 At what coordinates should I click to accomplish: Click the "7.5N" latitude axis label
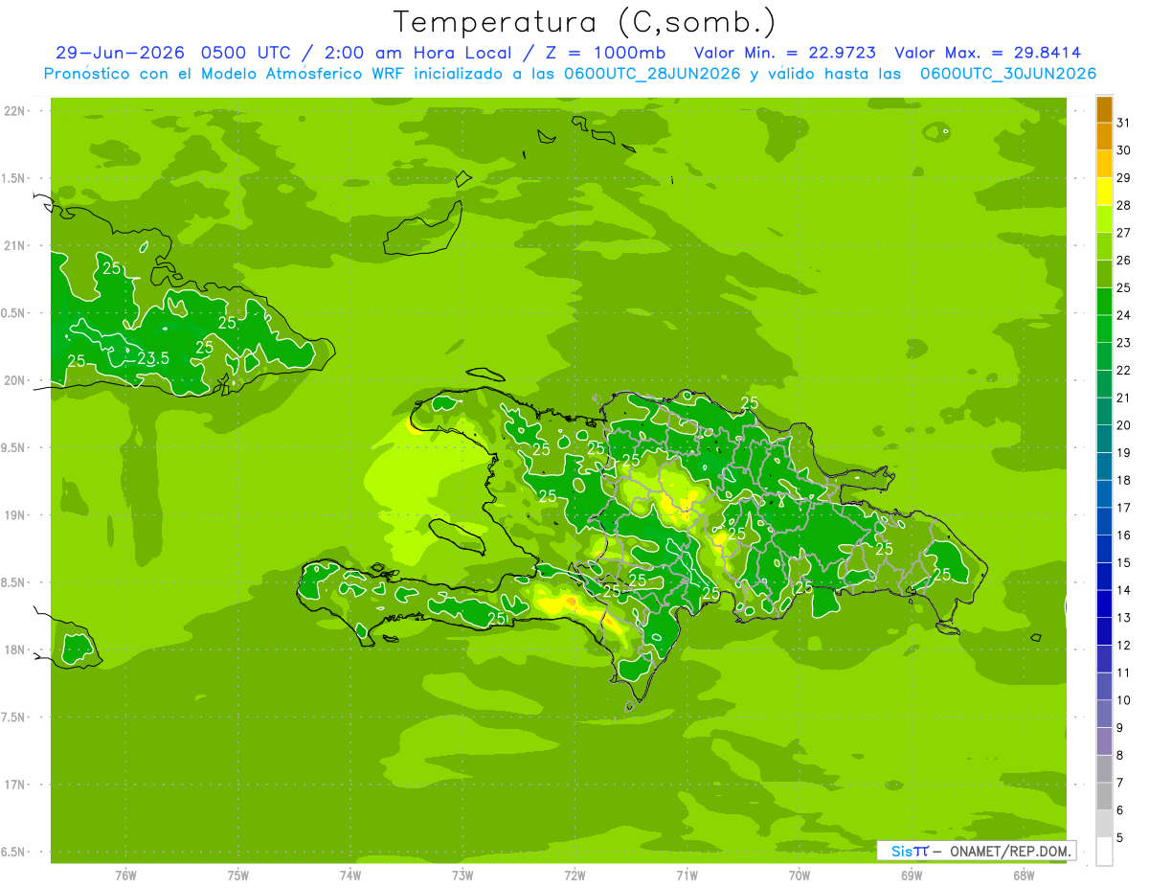tap(14, 717)
